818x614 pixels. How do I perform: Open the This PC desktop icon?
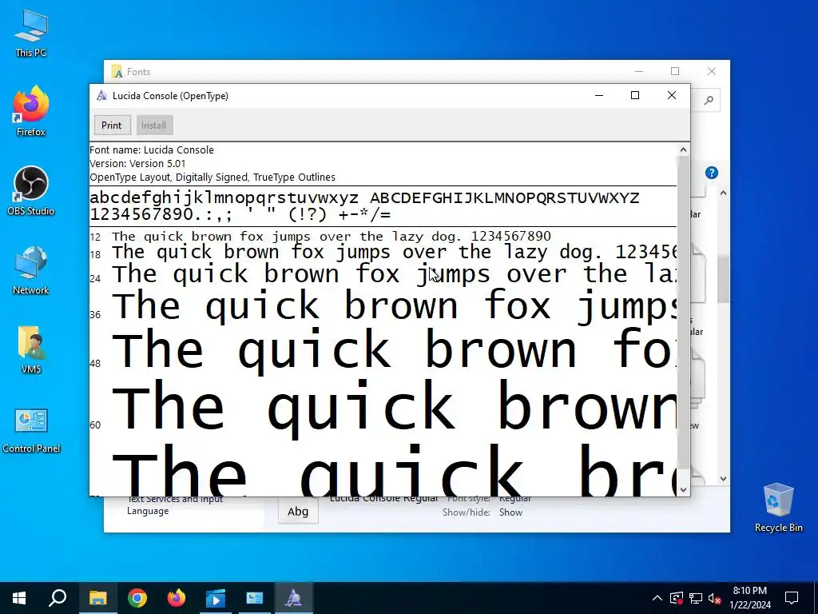point(31,34)
